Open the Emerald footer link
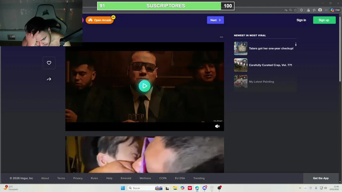342x192 pixels. click(126, 178)
